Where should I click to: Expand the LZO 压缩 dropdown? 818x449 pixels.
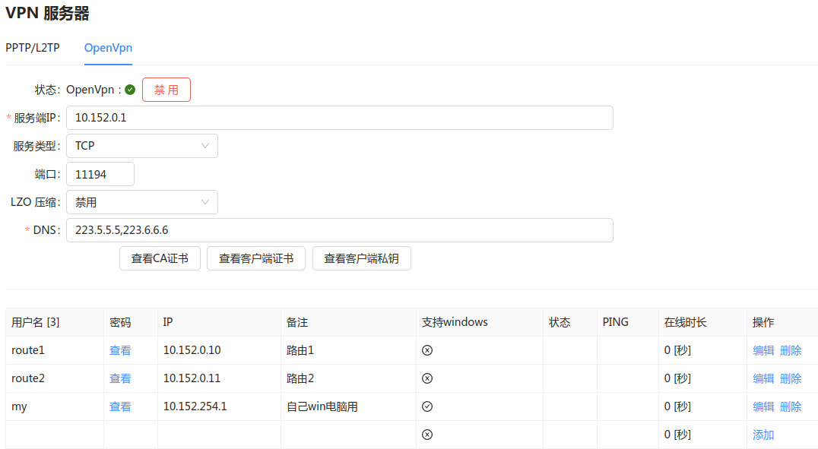click(142, 202)
